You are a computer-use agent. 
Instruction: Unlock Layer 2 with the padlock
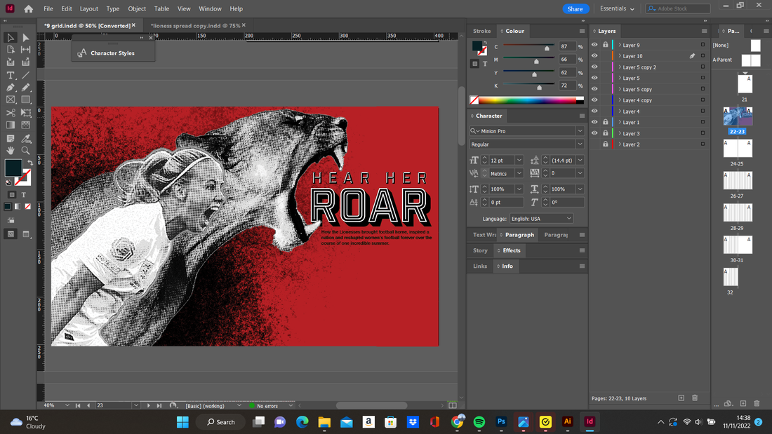[x=606, y=144]
